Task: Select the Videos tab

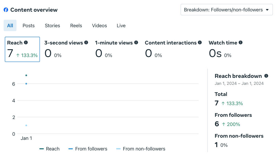Action: click(x=99, y=26)
